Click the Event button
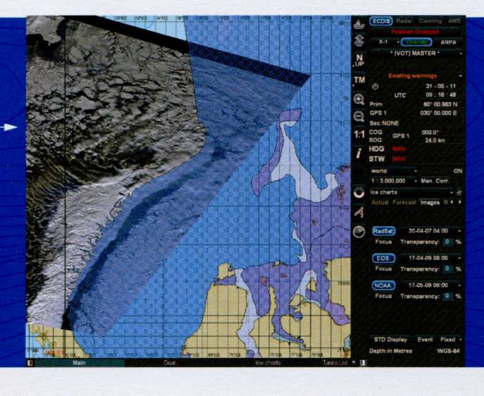The width and height of the screenshot is (484, 396). click(x=425, y=340)
